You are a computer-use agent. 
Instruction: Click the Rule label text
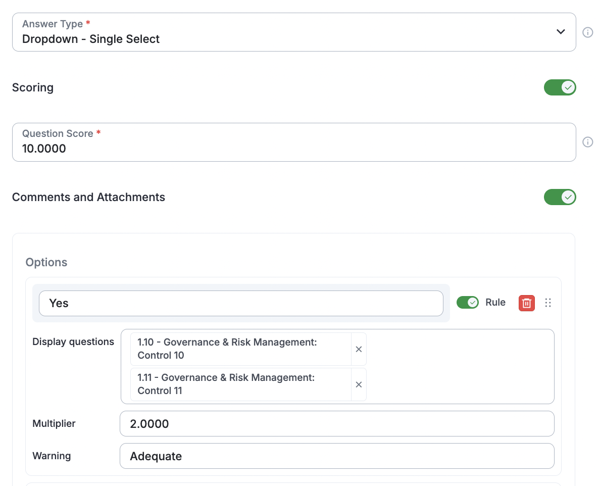(495, 303)
